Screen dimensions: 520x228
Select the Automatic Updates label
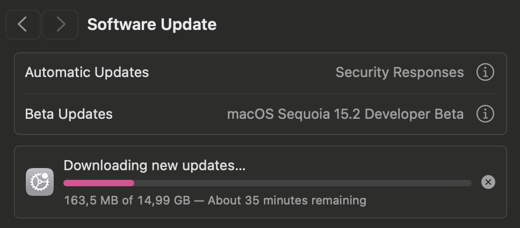click(87, 72)
